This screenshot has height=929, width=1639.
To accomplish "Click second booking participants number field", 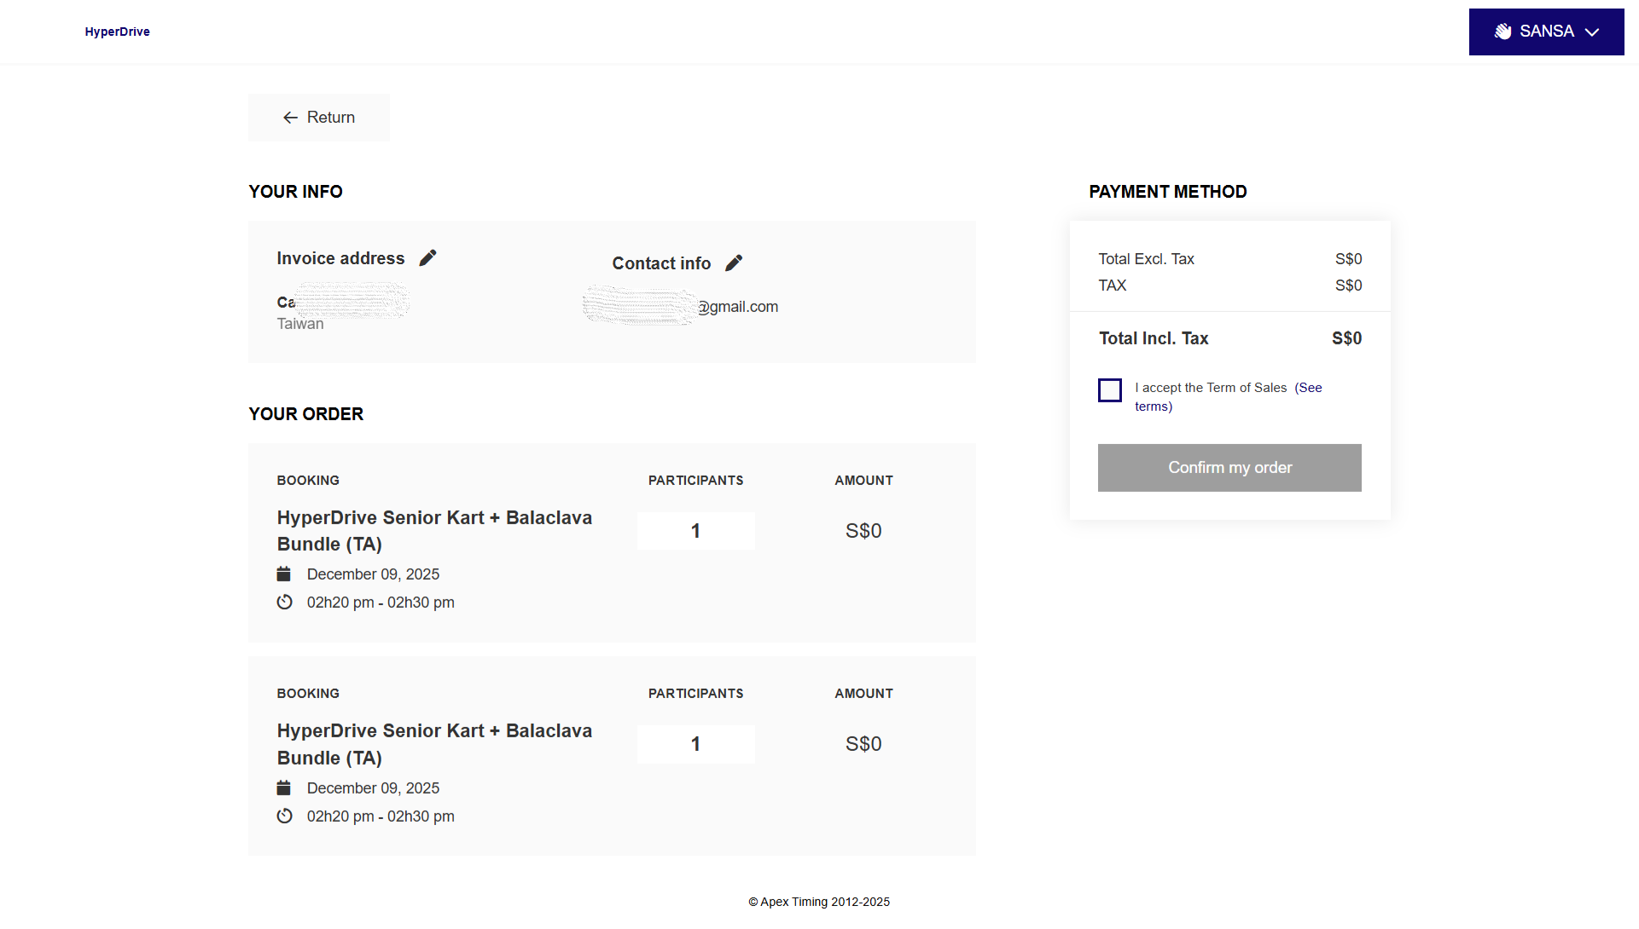I will [x=695, y=744].
